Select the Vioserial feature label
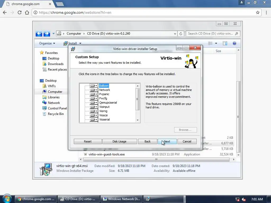271x203 pixels. pos(104,119)
